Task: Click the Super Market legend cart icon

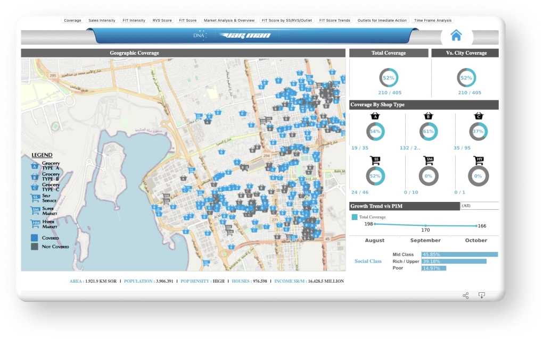Action: coord(35,211)
